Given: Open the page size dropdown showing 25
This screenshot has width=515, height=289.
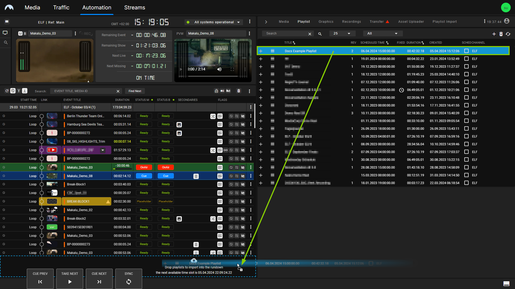Looking at the screenshot, I should 342,33.
